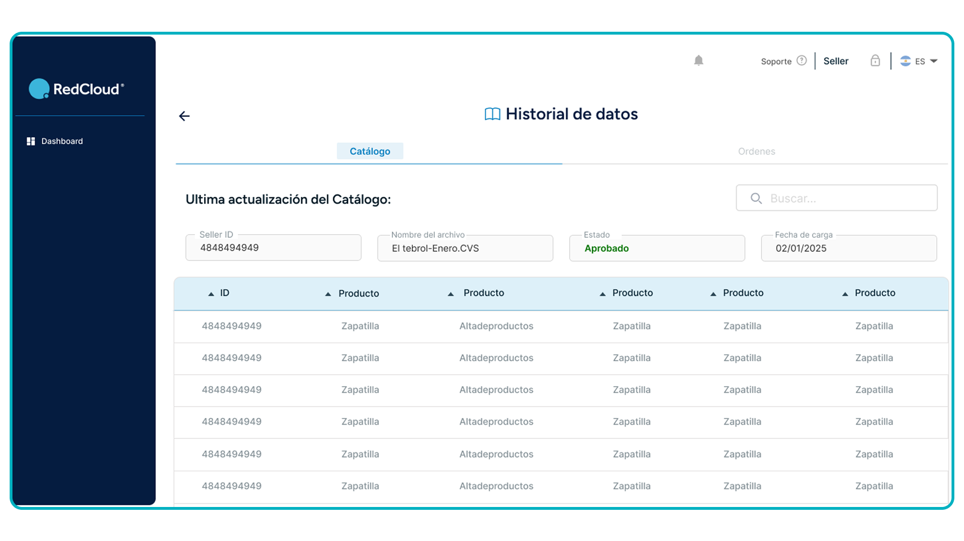Image resolution: width=964 pixels, height=541 pixels.
Task: Click the RedCloud logo
Action: coord(77,89)
